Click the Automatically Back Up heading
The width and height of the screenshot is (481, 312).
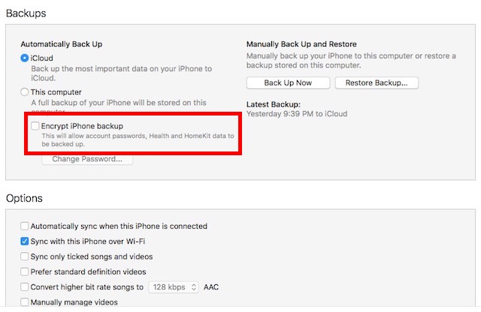[x=62, y=44]
